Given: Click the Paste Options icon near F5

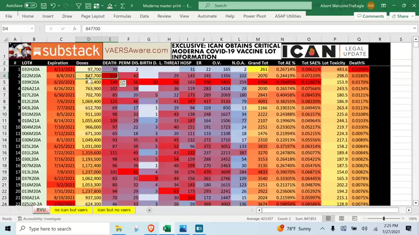Looking at the screenshot, I should (x=122, y=83).
